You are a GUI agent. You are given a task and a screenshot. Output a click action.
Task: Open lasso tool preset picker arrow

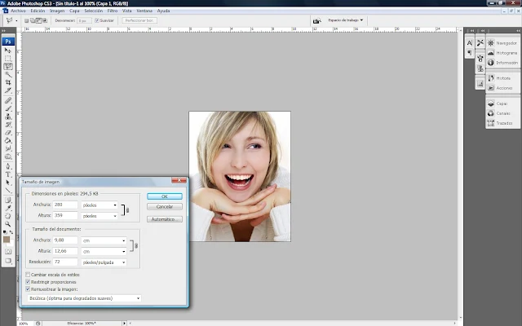point(16,20)
